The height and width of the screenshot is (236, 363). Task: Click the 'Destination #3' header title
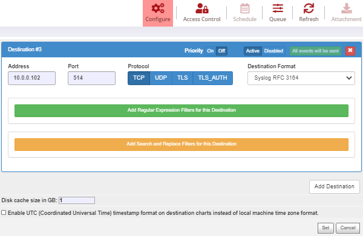(x=25, y=49)
